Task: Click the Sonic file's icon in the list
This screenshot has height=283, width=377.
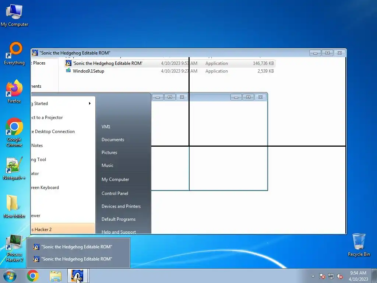Action: coord(68,63)
